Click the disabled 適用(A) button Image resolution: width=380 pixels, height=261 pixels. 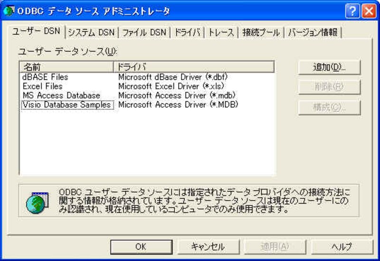click(275, 247)
